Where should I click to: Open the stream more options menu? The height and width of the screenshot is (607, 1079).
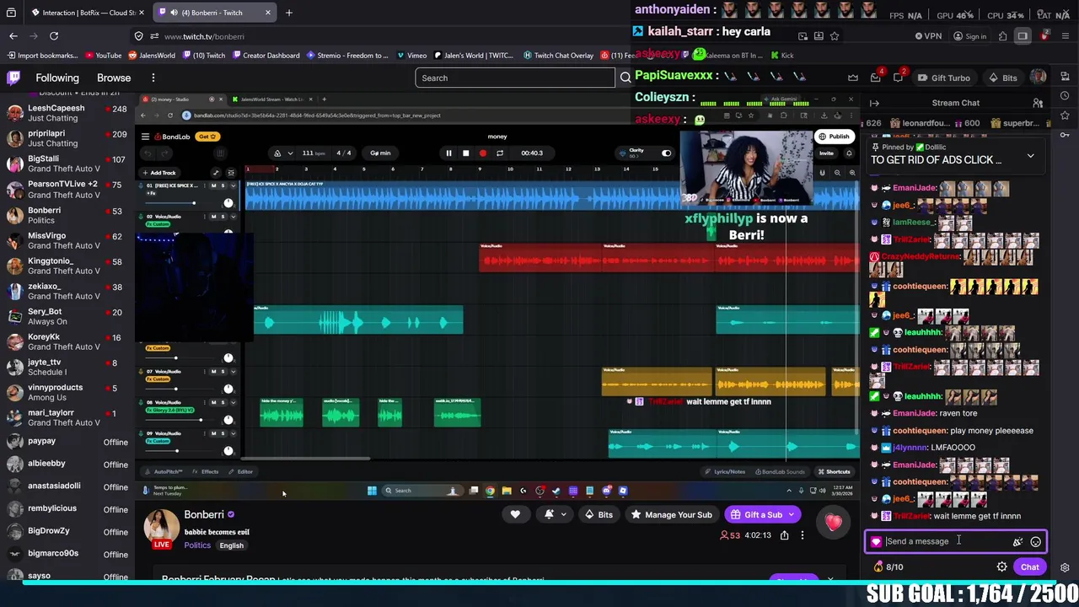pyautogui.click(x=803, y=535)
